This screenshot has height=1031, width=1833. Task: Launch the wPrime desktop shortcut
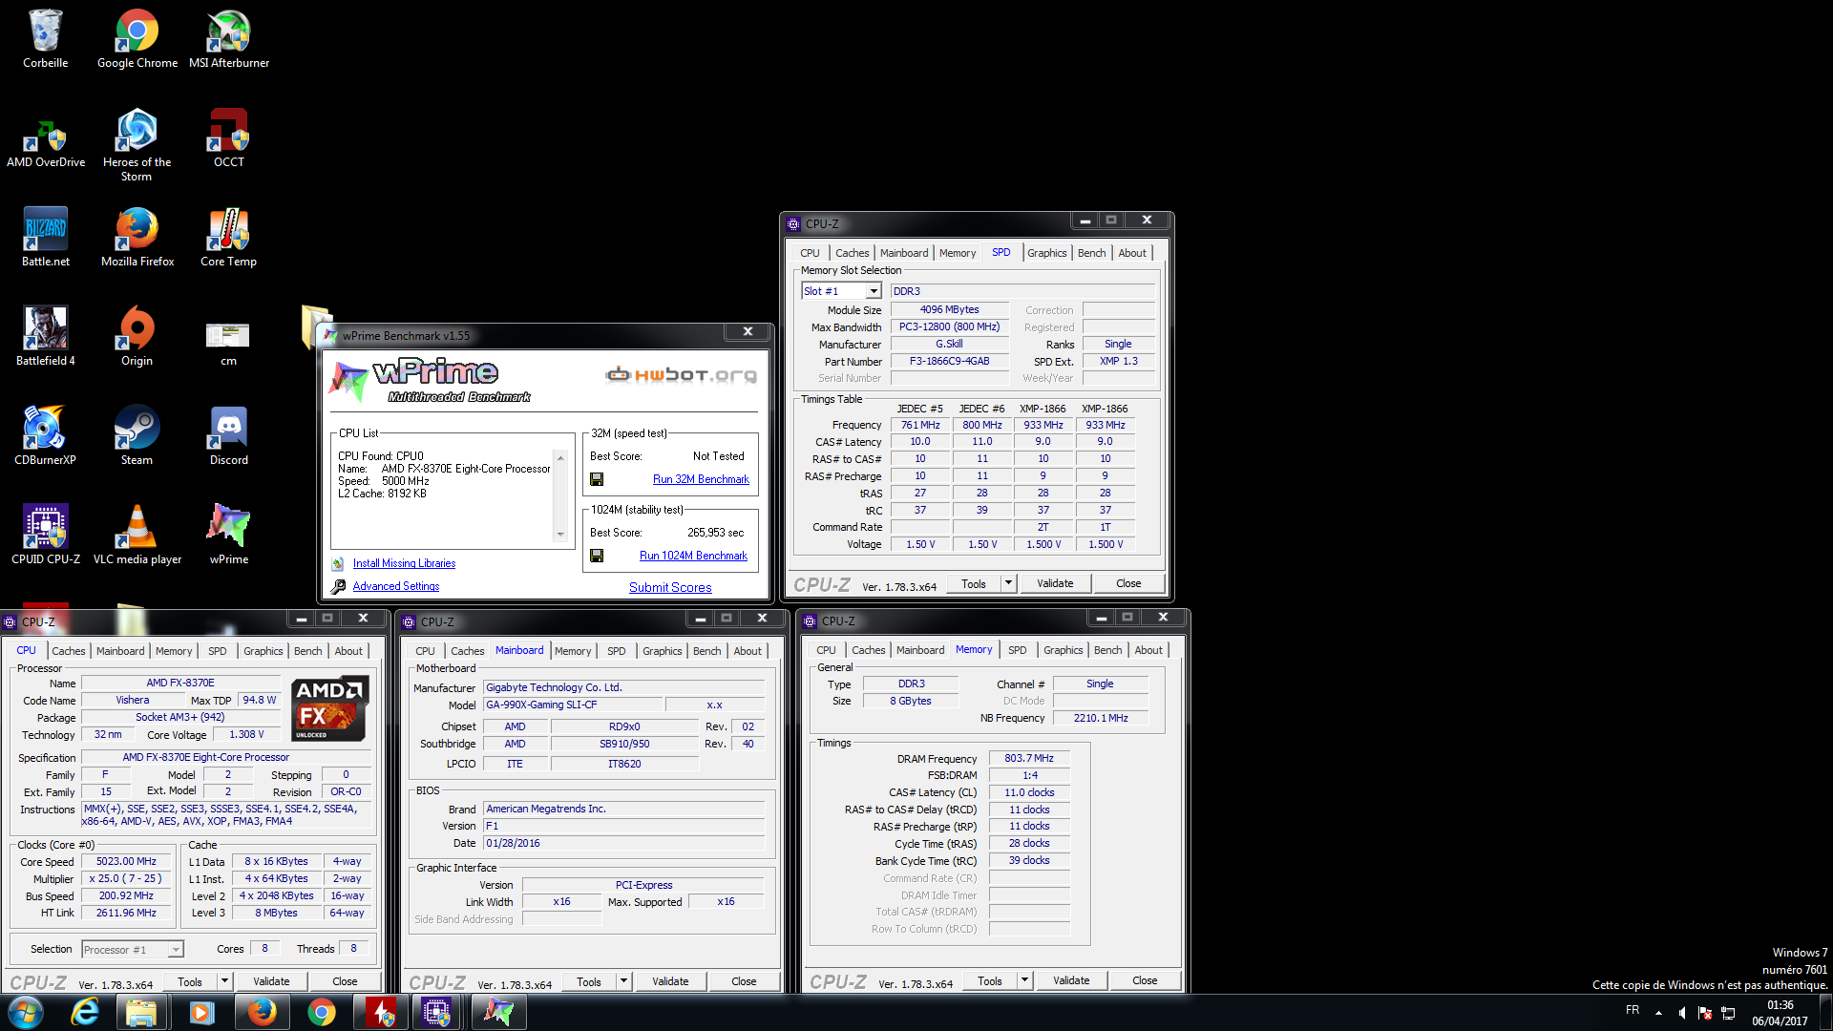[229, 536]
